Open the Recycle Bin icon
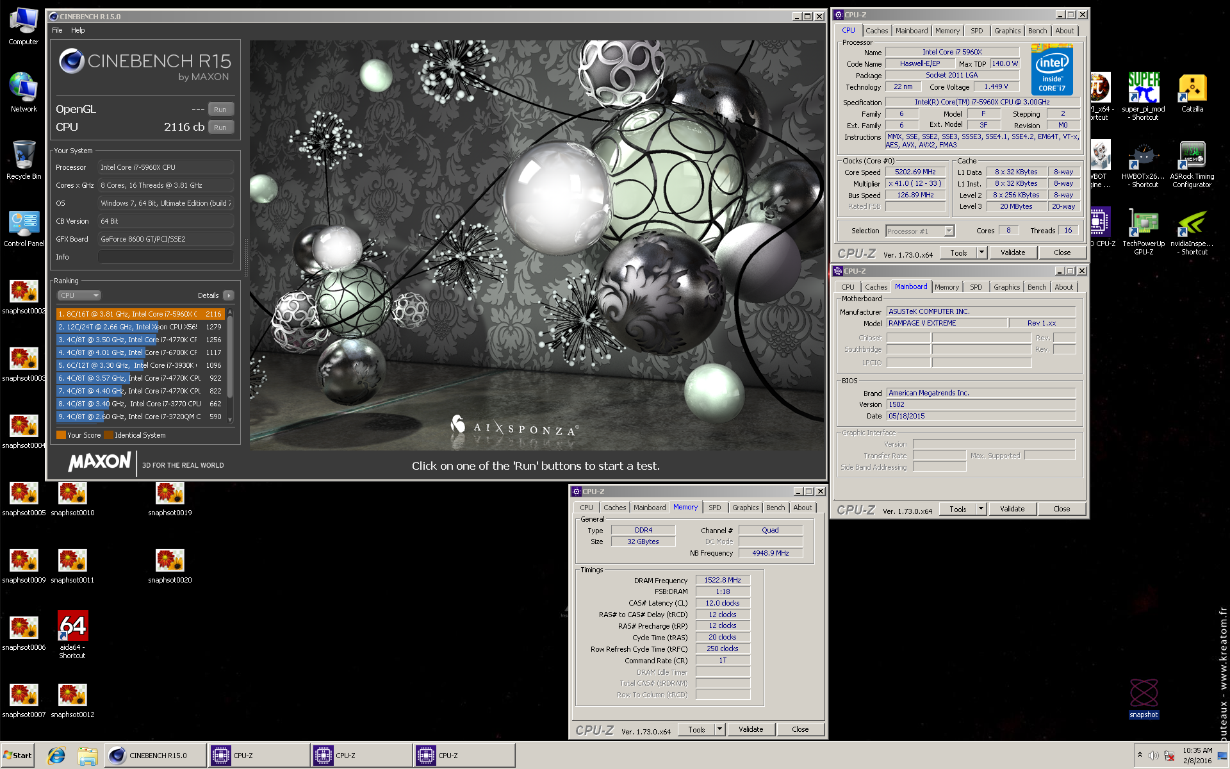 point(24,160)
